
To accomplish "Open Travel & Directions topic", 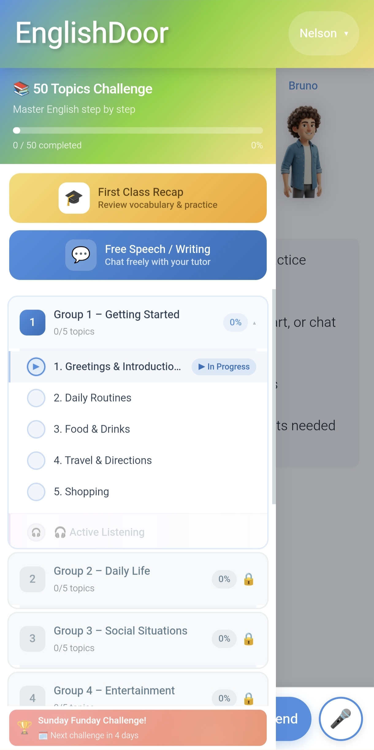I will 138,460.
